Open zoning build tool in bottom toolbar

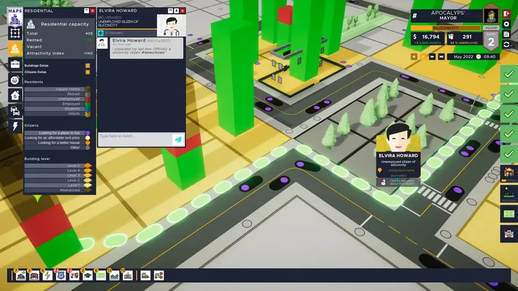tap(21, 276)
